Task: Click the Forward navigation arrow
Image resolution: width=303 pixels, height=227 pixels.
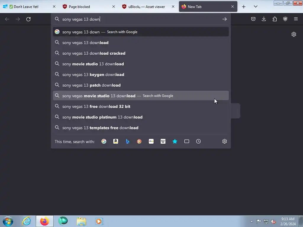Action: tap(17, 19)
